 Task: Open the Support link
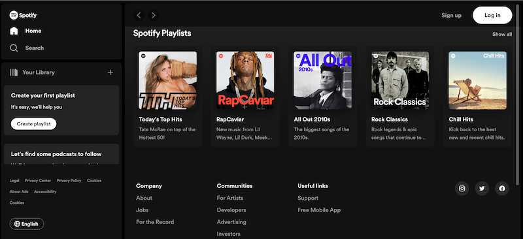click(x=308, y=198)
